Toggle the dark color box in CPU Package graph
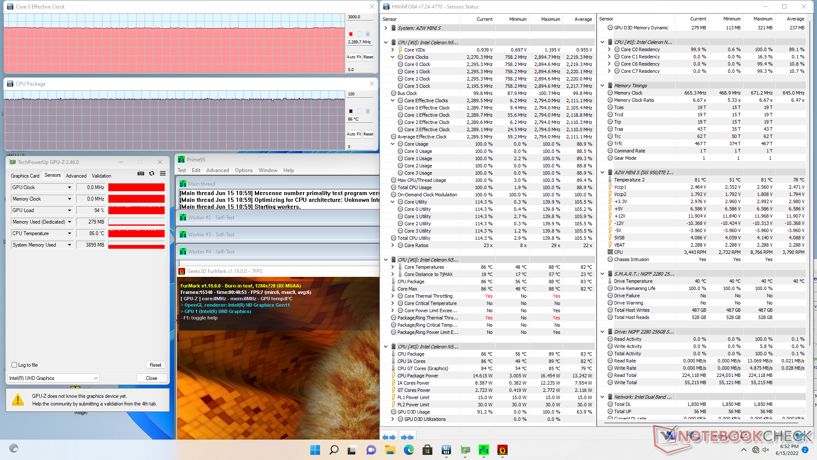This screenshot has width=817, height=460. tap(351, 111)
